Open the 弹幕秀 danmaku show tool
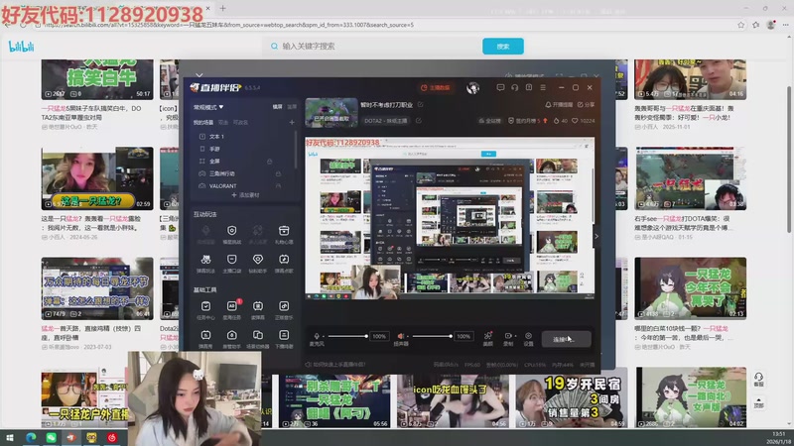The height and width of the screenshot is (446, 794). click(x=205, y=339)
